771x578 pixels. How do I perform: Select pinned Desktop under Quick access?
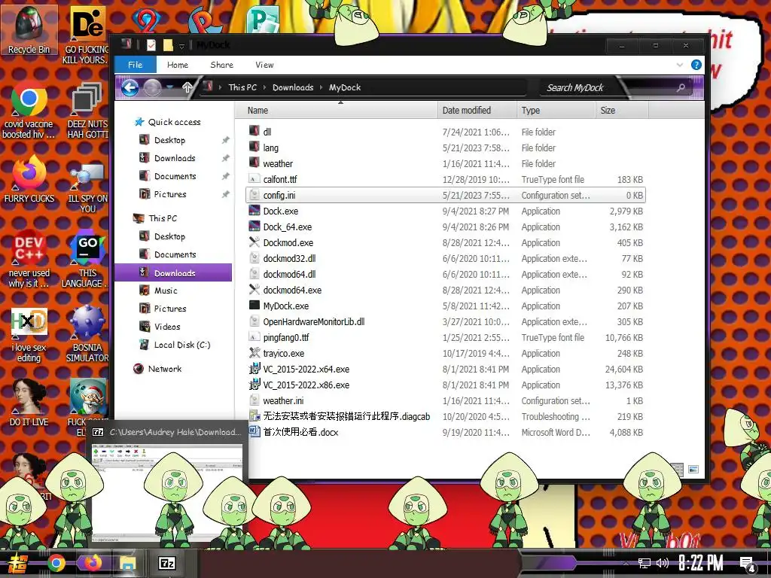[169, 140]
